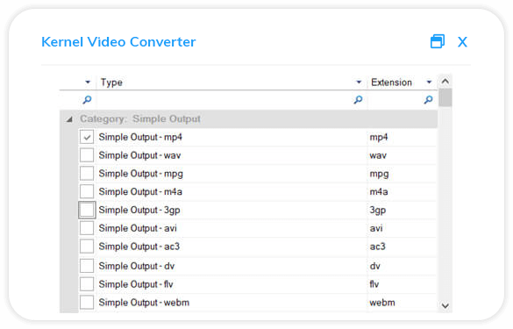
Task: Select the "Simple Output - ac3" row text
Action: click(139, 247)
